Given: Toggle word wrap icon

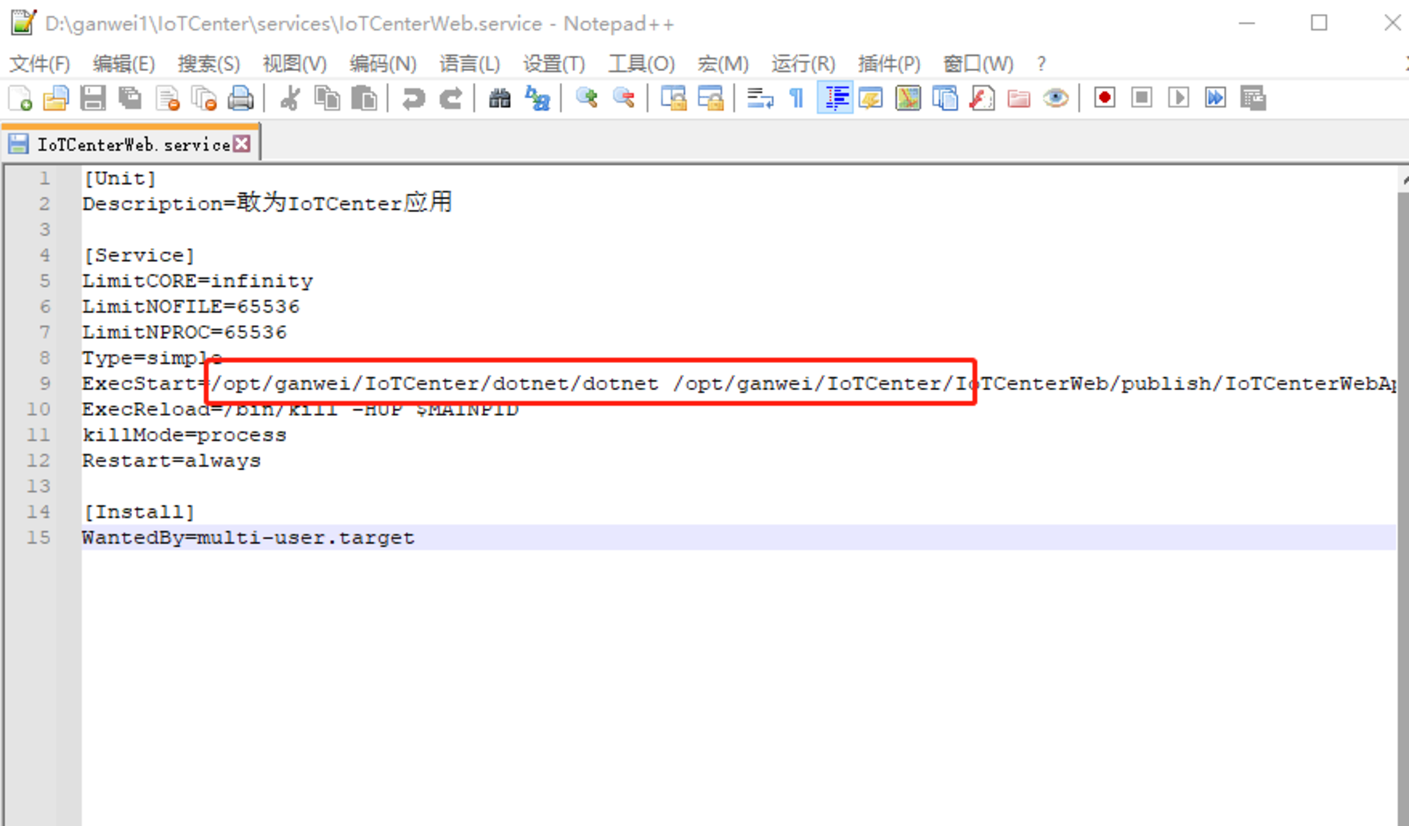Looking at the screenshot, I should point(760,98).
